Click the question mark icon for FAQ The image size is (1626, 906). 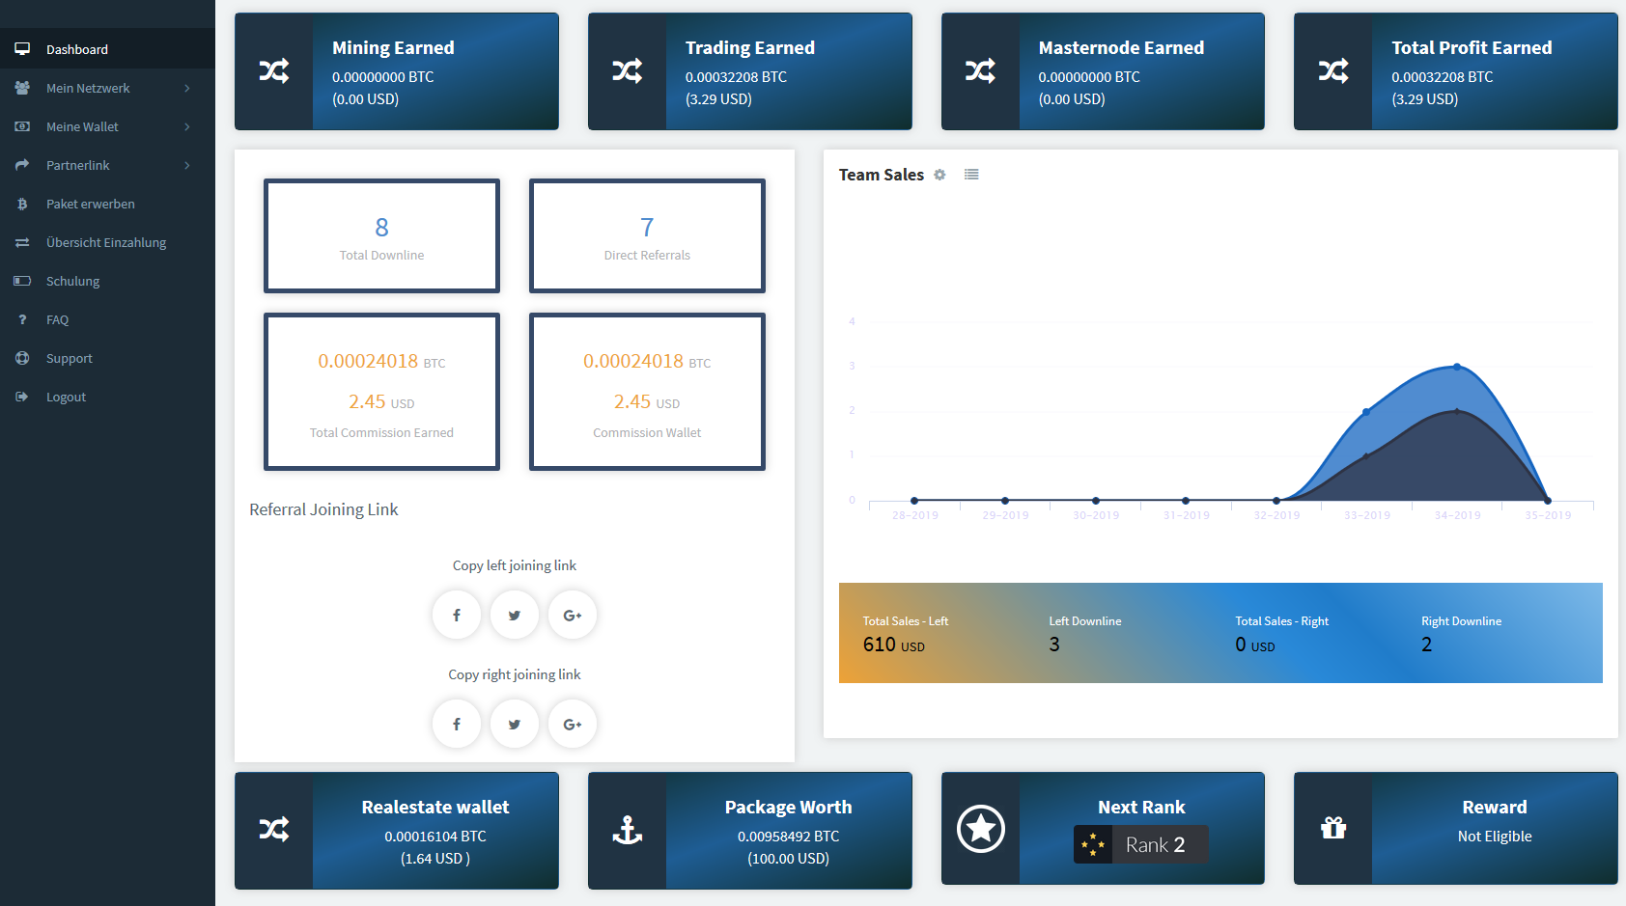[22, 319]
